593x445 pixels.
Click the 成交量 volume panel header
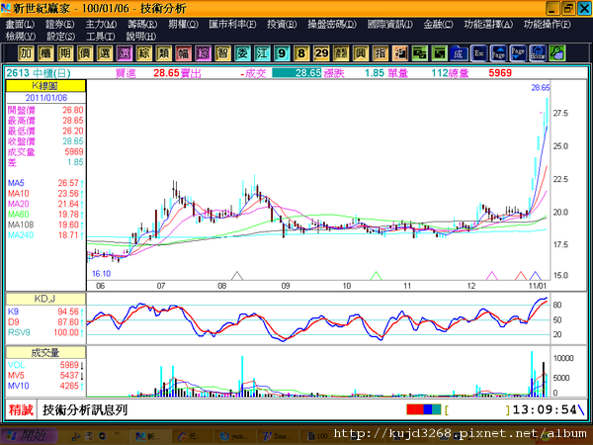45,353
